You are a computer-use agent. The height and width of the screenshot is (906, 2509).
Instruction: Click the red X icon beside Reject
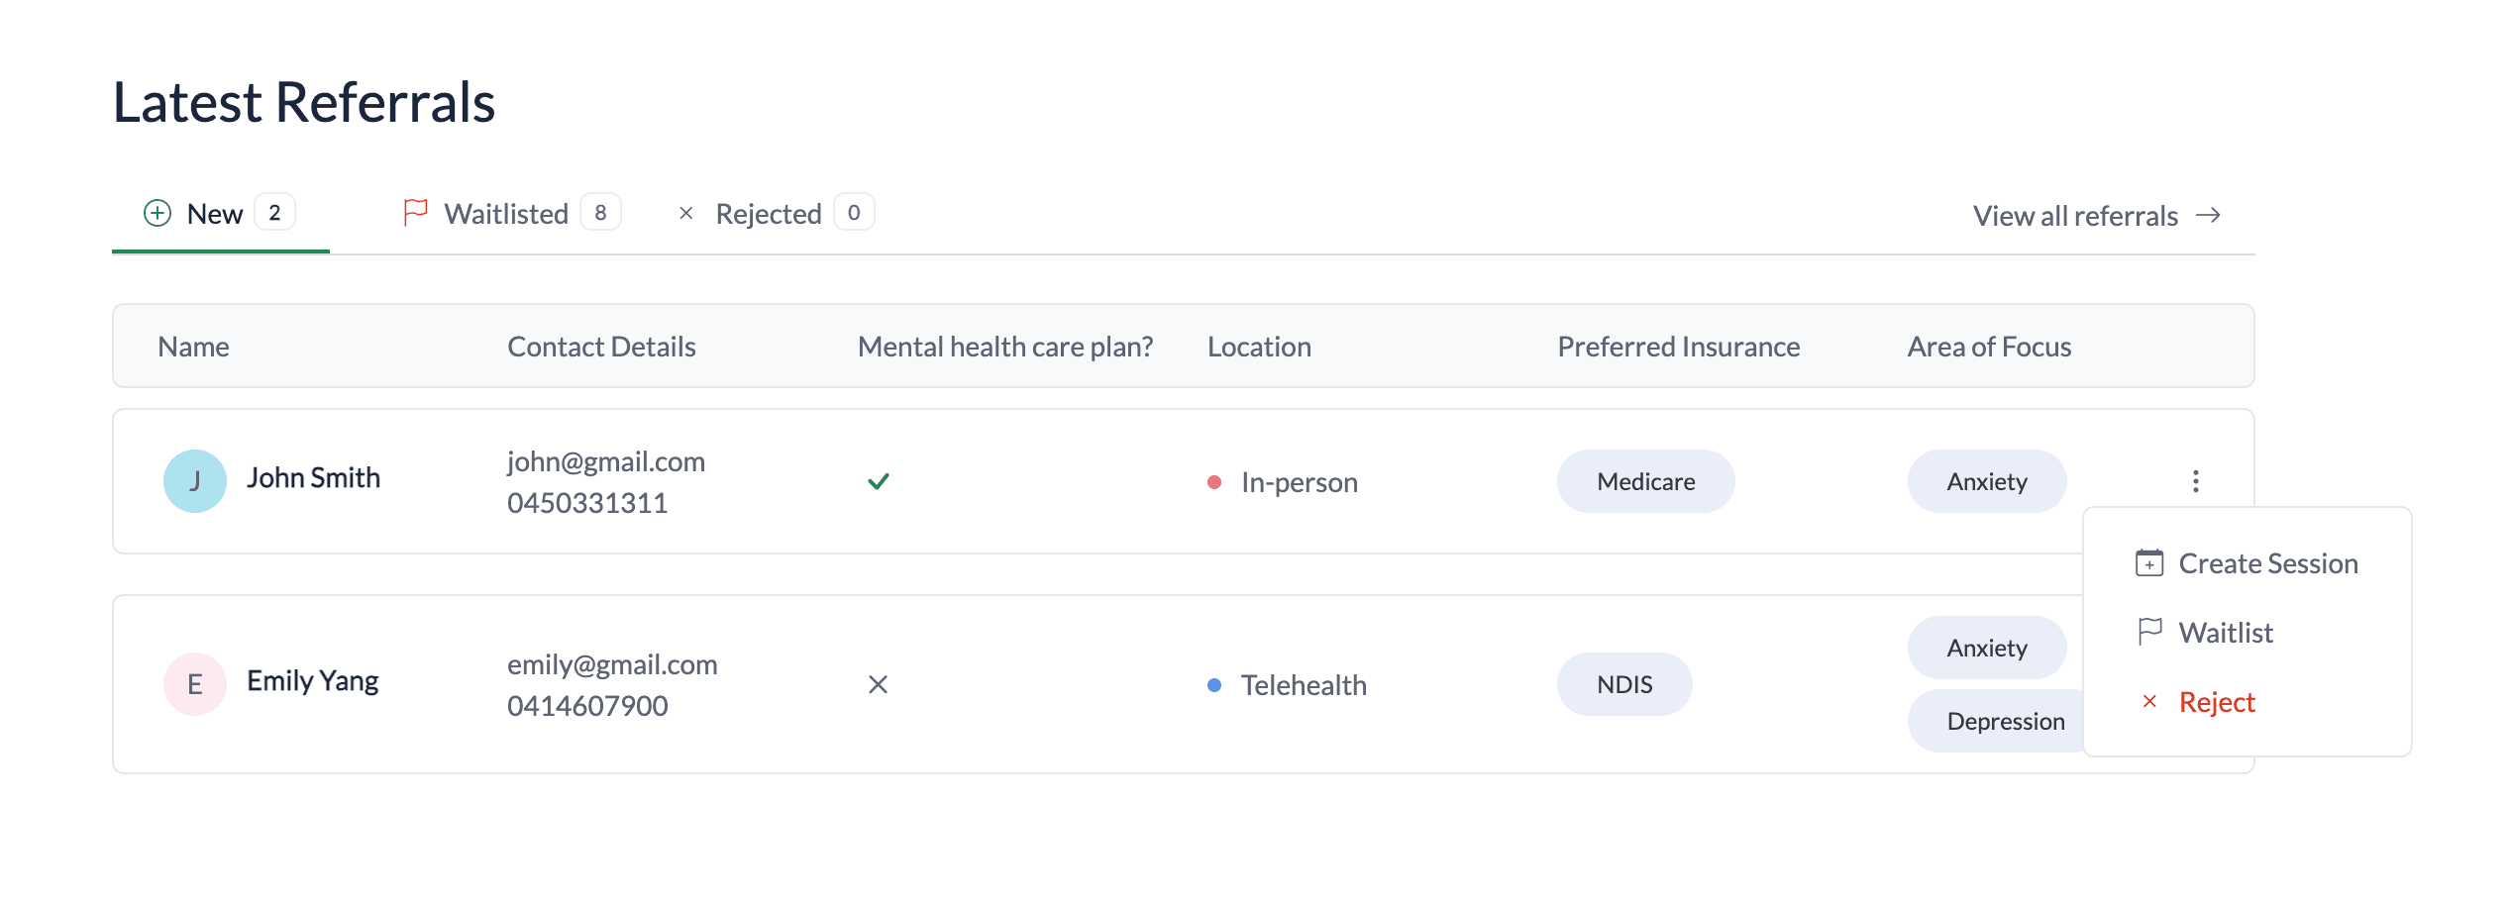[x=2149, y=702]
